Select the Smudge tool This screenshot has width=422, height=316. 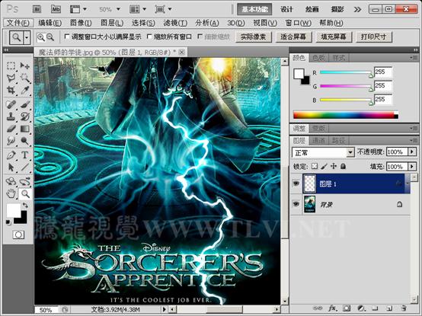tap(11, 141)
